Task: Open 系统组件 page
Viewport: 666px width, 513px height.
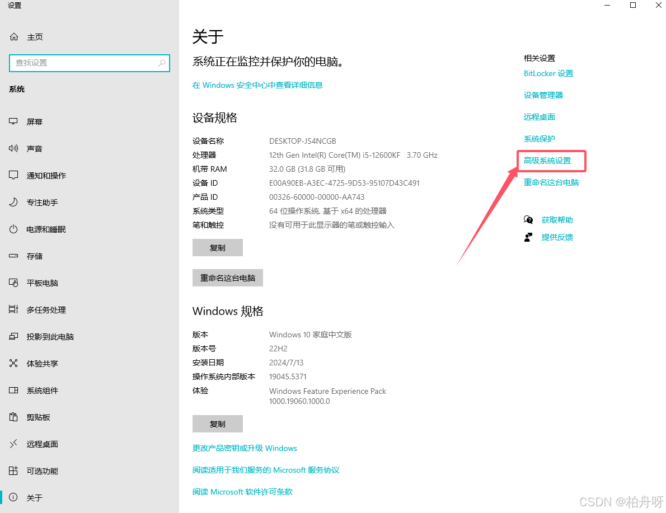Action: tap(42, 390)
